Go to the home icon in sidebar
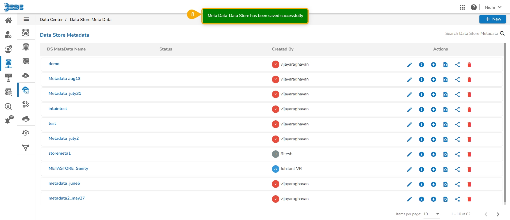The width and height of the screenshot is (510, 220). (8, 20)
